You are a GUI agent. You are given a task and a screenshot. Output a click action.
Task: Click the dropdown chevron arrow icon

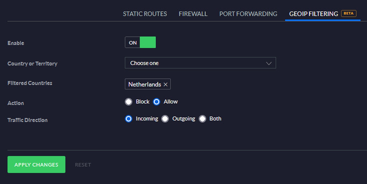pos(269,63)
